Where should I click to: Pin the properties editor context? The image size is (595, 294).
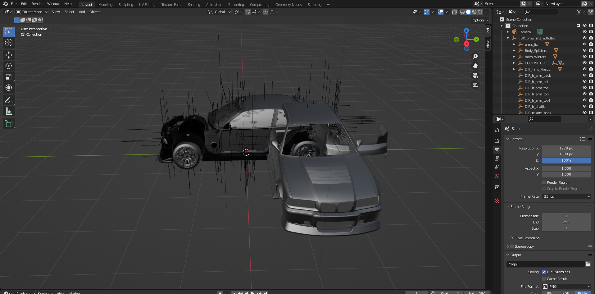coord(591,129)
